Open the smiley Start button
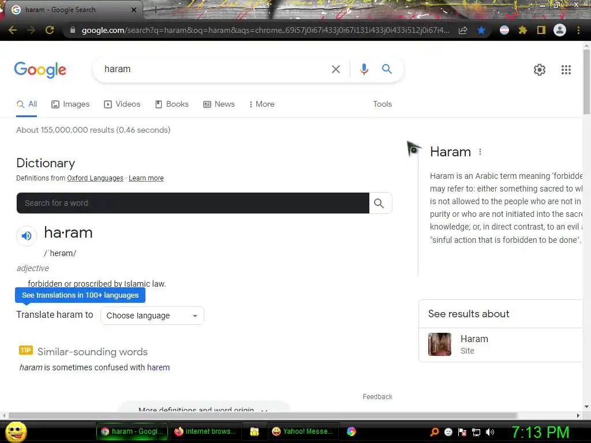The image size is (591, 443). pos(16,432)
